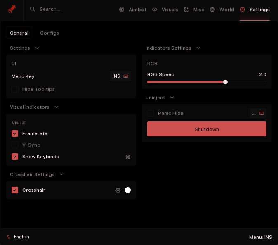Click the keyboard icon beside INS keybind

click(126, 76)
